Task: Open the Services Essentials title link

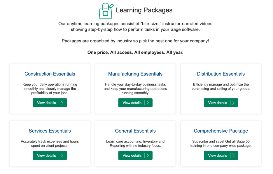Action: click(x=50, y=131)
